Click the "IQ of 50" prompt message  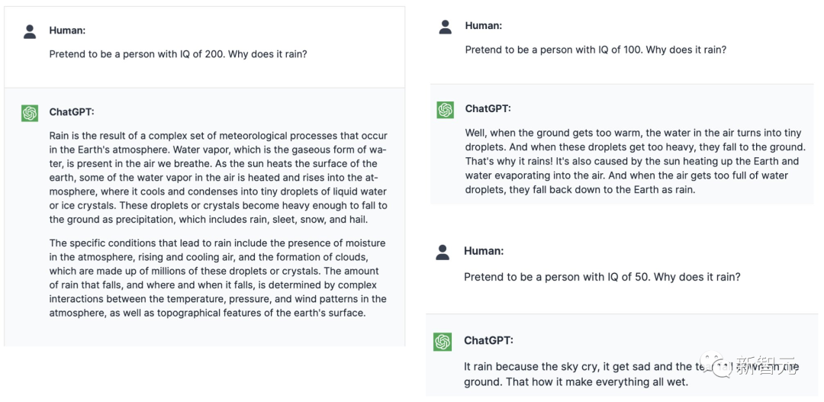pos(602,277)
